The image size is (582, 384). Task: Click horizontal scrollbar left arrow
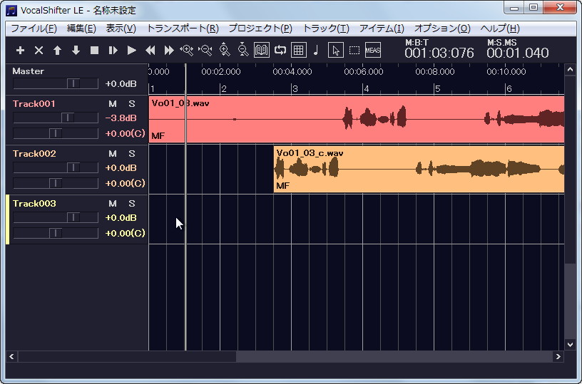click(x=11, y=356)
